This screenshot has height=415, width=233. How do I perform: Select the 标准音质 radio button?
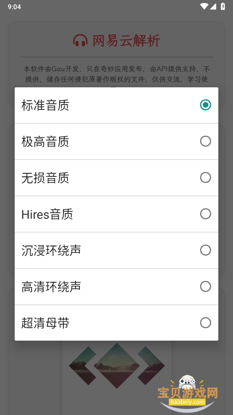coord(205,105)
